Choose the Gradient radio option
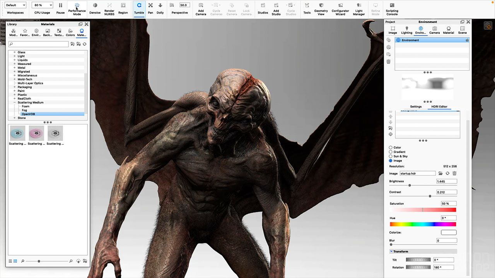The width and height of the screenshot is (495, 278). click(x=391, y=152)
